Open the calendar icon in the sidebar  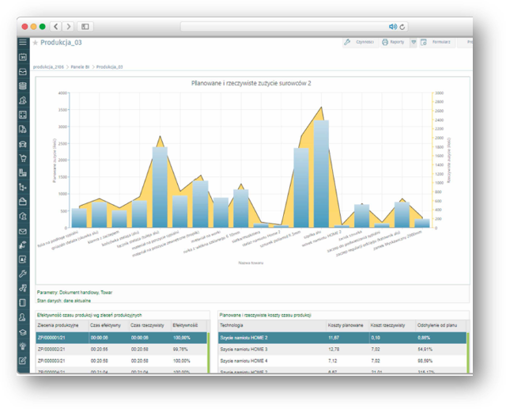[x=23, y=57]
